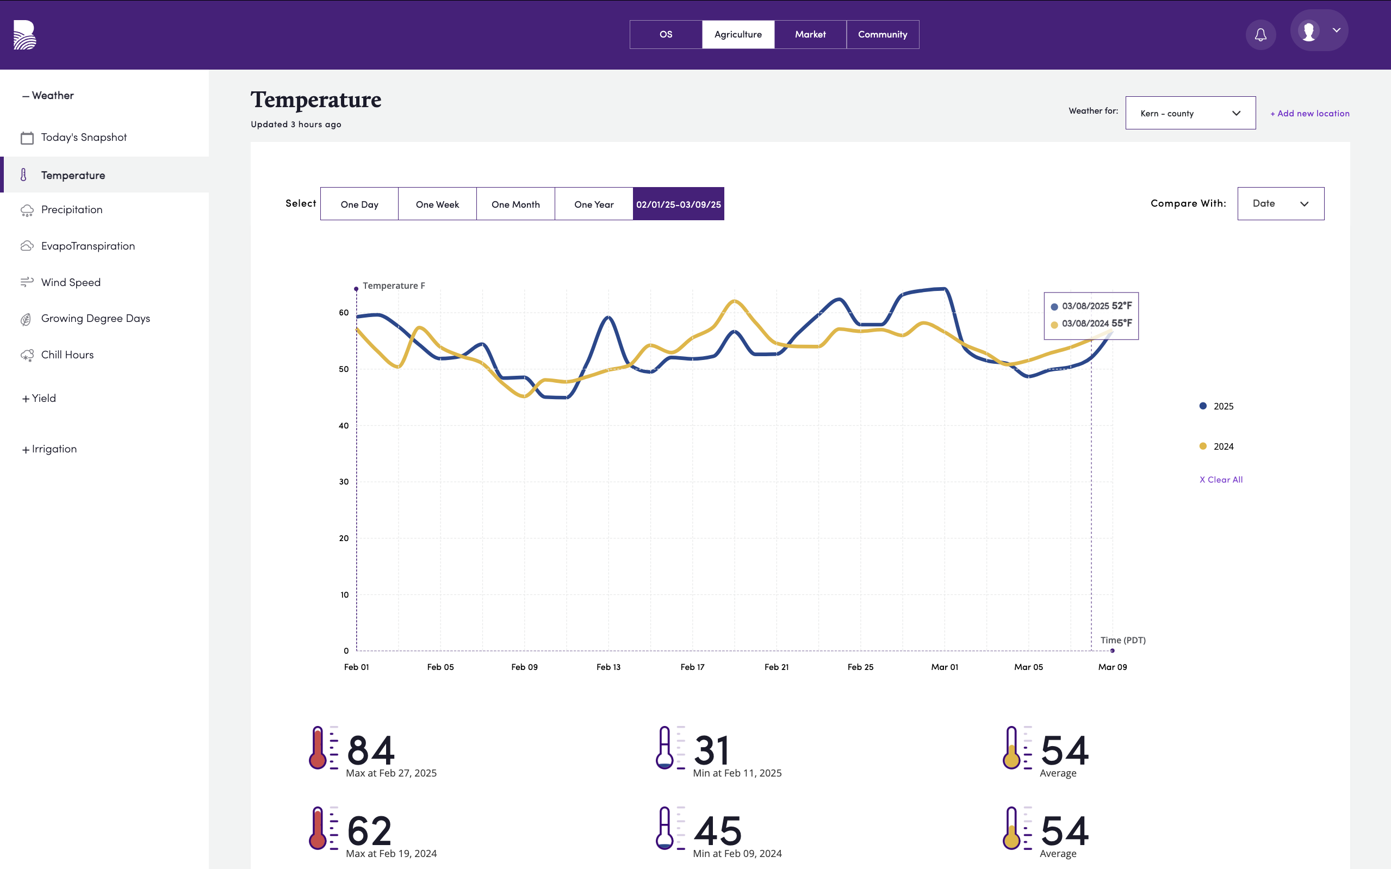Click the 03/08/2025 52°F tooltip entry
This screenshot has height=869, width=1391.
click(1091, 306)
